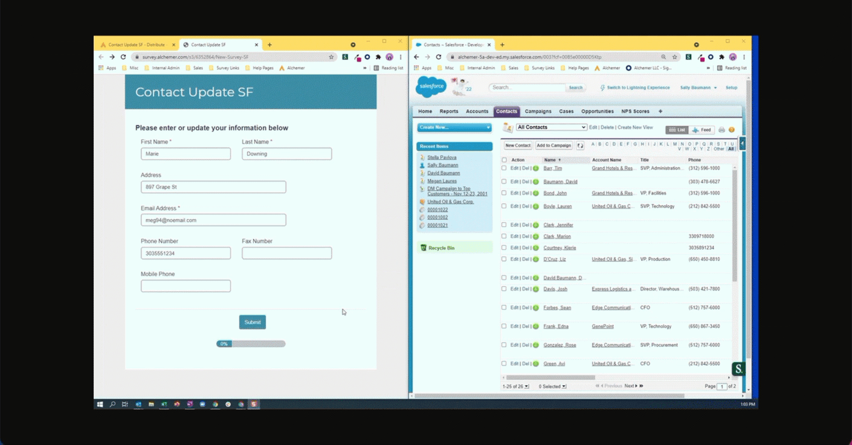Click the green plus icon in Bond, John row

click(x=535, y=193)
